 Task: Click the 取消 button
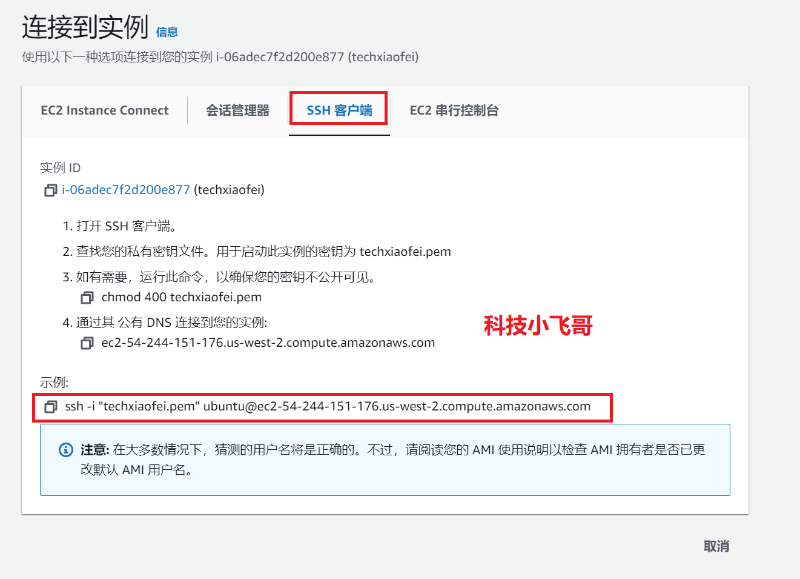716,546
